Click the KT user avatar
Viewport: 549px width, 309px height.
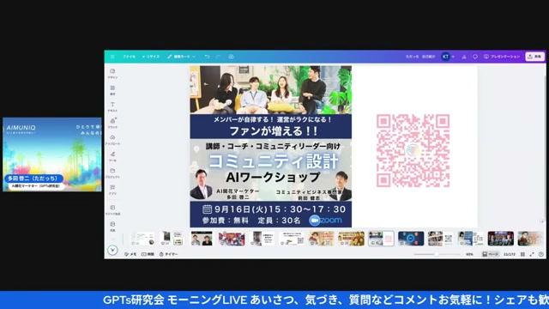coord(445,57)
